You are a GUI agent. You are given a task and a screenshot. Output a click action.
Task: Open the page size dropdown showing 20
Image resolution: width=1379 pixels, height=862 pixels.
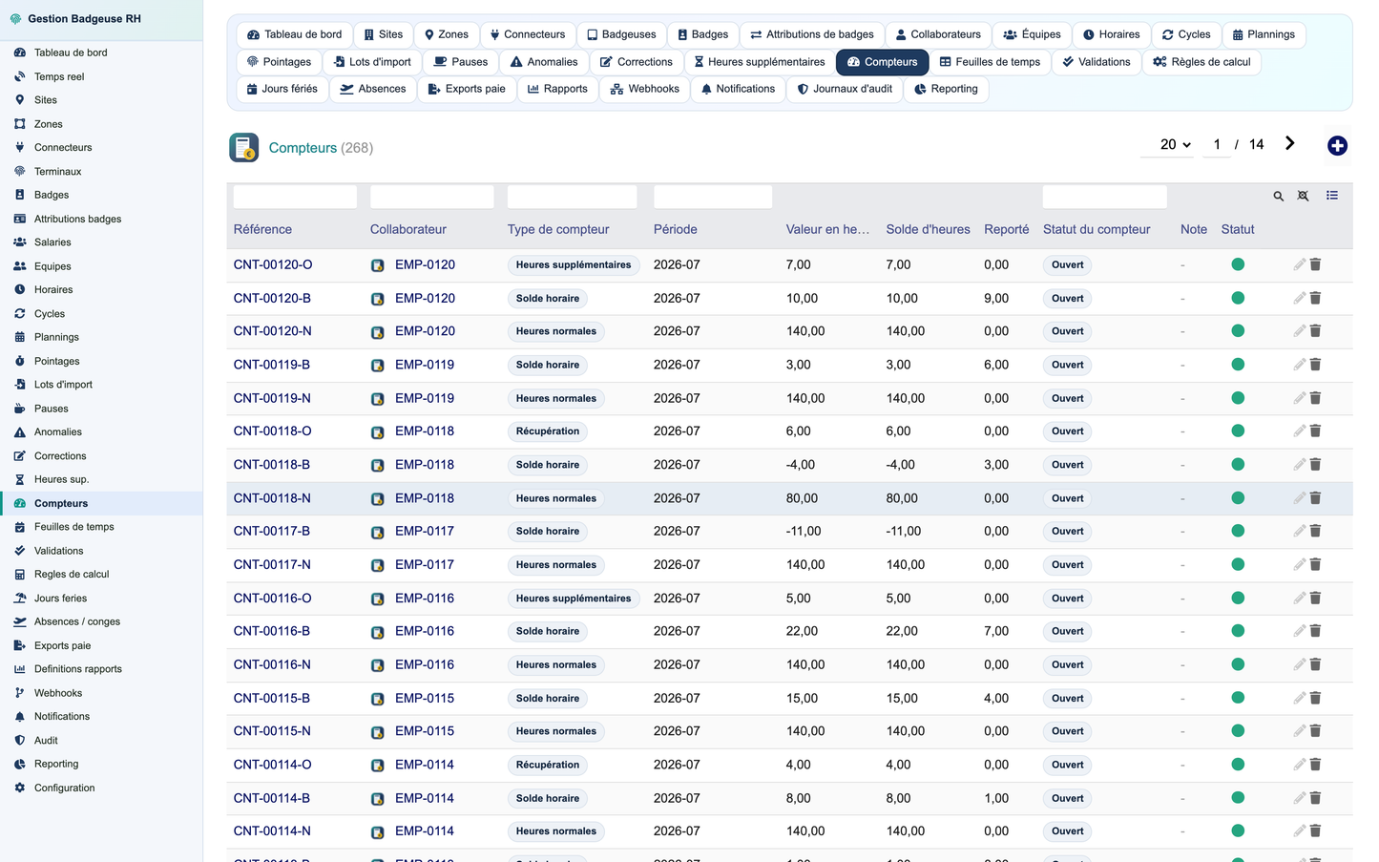click(1175, 144)
